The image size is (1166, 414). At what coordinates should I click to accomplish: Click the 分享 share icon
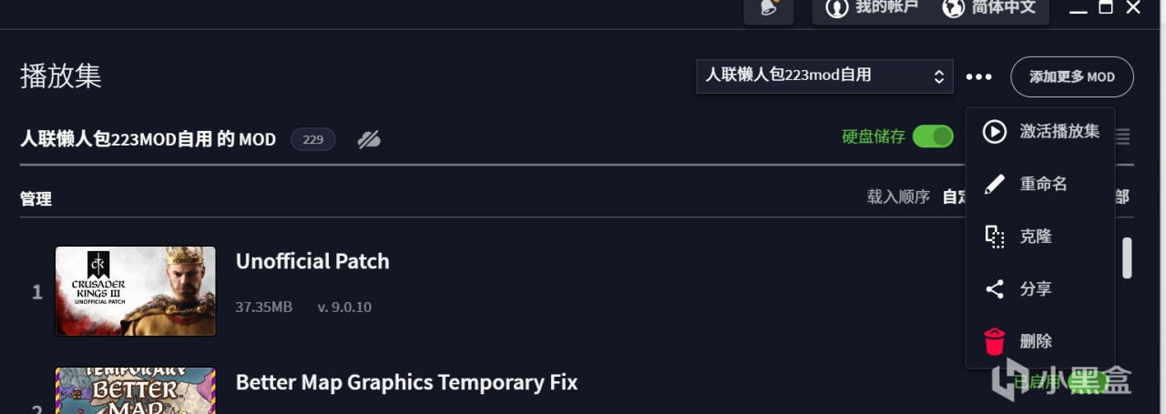click(x=995, y=289)
